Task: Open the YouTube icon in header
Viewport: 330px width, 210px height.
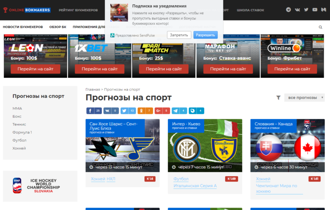Action: 315,10
